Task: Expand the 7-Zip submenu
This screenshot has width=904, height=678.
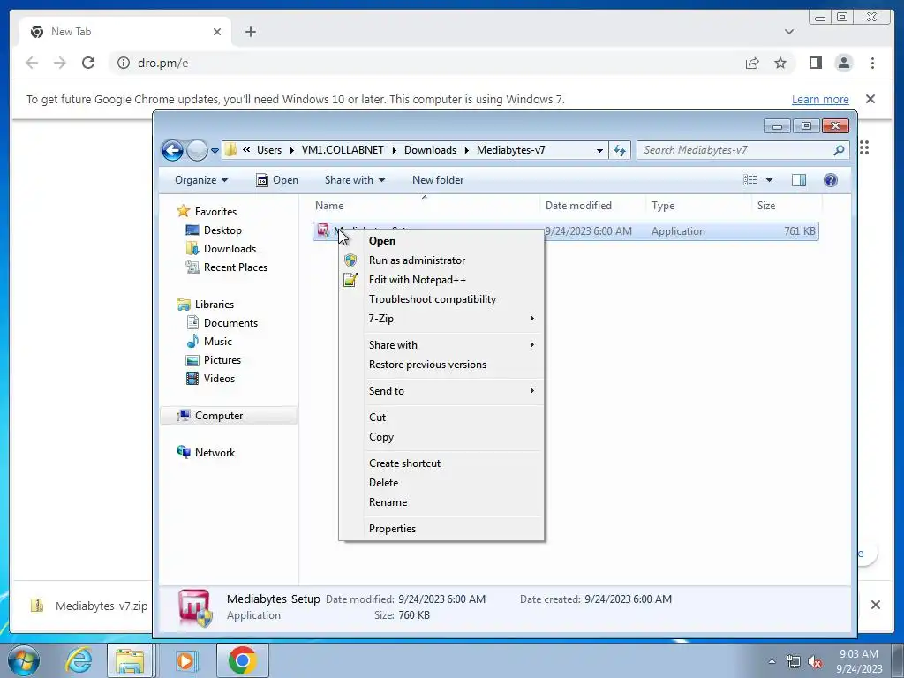Action: pyautogui.click(x=441, y=319)
